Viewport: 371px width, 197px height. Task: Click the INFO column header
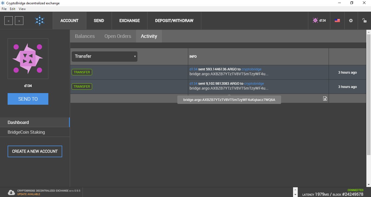193,57
